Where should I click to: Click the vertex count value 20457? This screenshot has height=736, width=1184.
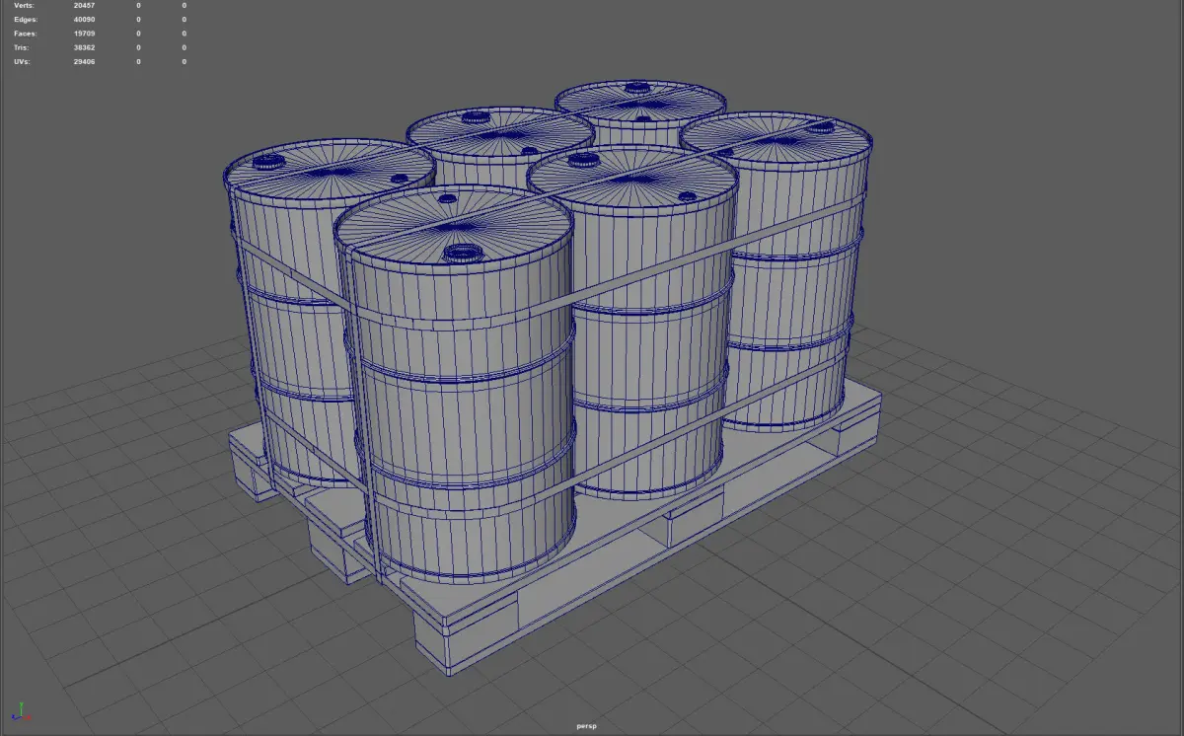tap(84, 5)
